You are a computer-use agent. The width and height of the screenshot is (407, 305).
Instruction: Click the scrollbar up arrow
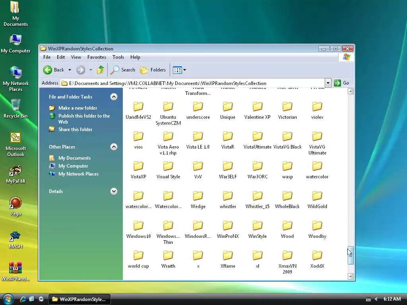click(351, 92)
